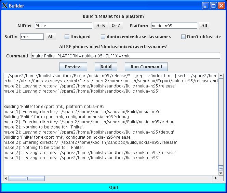Minimize the Builder window
The width and height of the screenshot is (227, 193).
205,5
